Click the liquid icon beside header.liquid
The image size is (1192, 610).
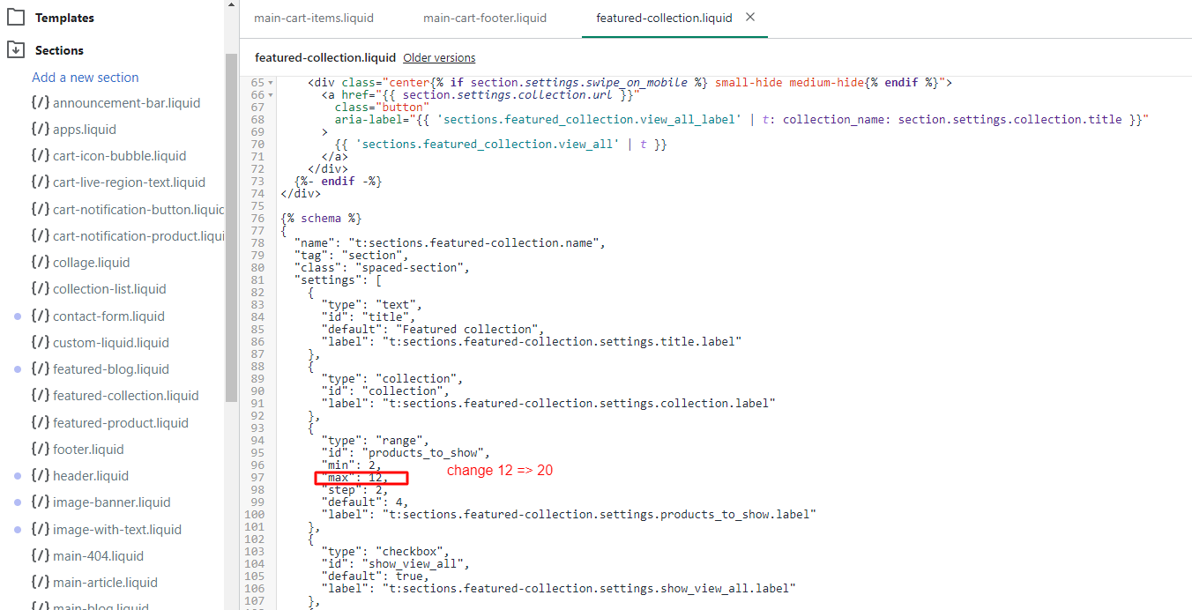coord(41,476)
